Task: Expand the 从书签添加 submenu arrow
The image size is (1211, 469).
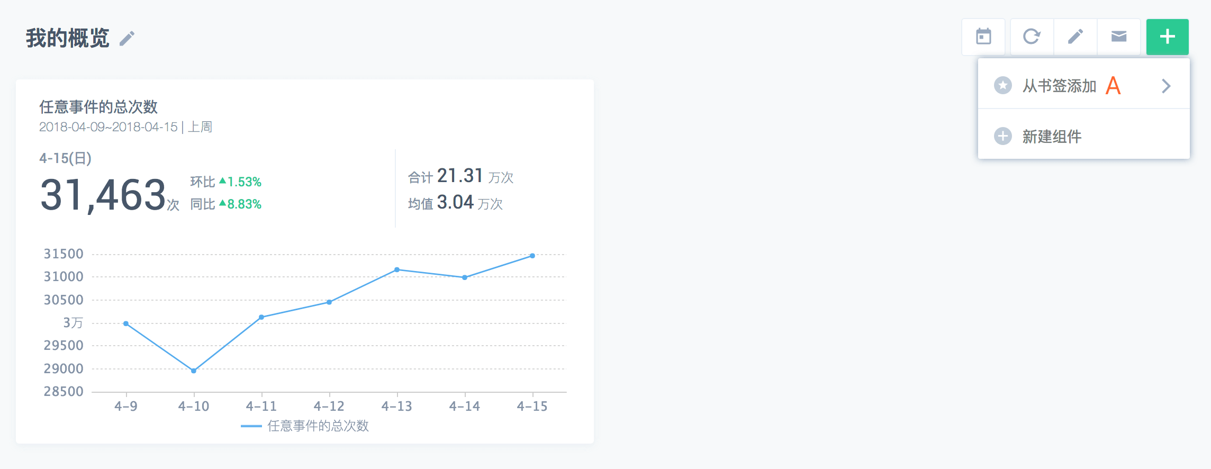Action: pos(1166,86)
